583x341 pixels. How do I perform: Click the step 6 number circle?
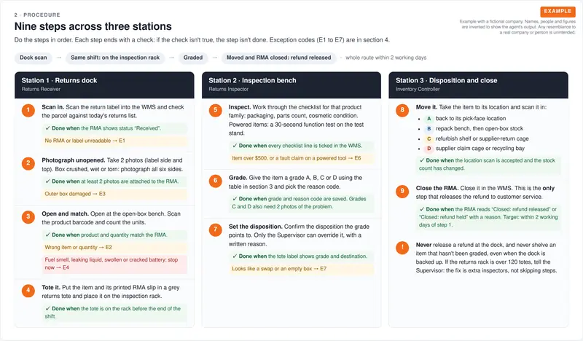(x=215, y=181)
